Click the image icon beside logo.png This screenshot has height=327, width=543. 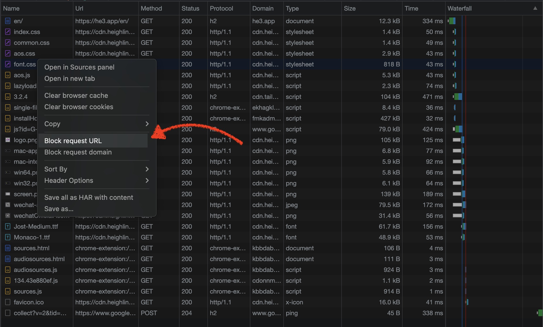click(x=8, y=140)
